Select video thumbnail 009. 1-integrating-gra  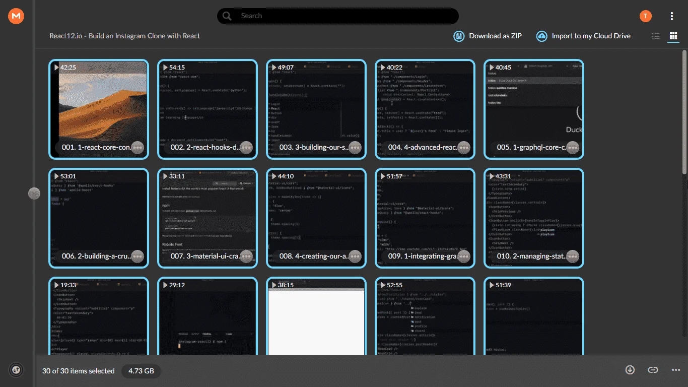[425, 218]
